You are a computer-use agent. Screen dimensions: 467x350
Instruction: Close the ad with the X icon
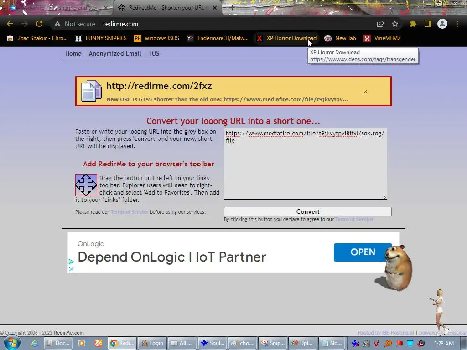point(71,269)
